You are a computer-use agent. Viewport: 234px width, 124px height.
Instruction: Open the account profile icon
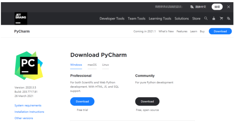(x=214, y=18)
